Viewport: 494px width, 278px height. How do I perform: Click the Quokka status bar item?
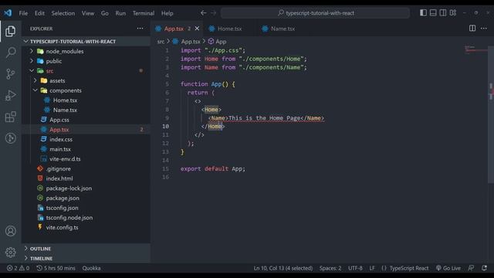(x=91, y=268)
